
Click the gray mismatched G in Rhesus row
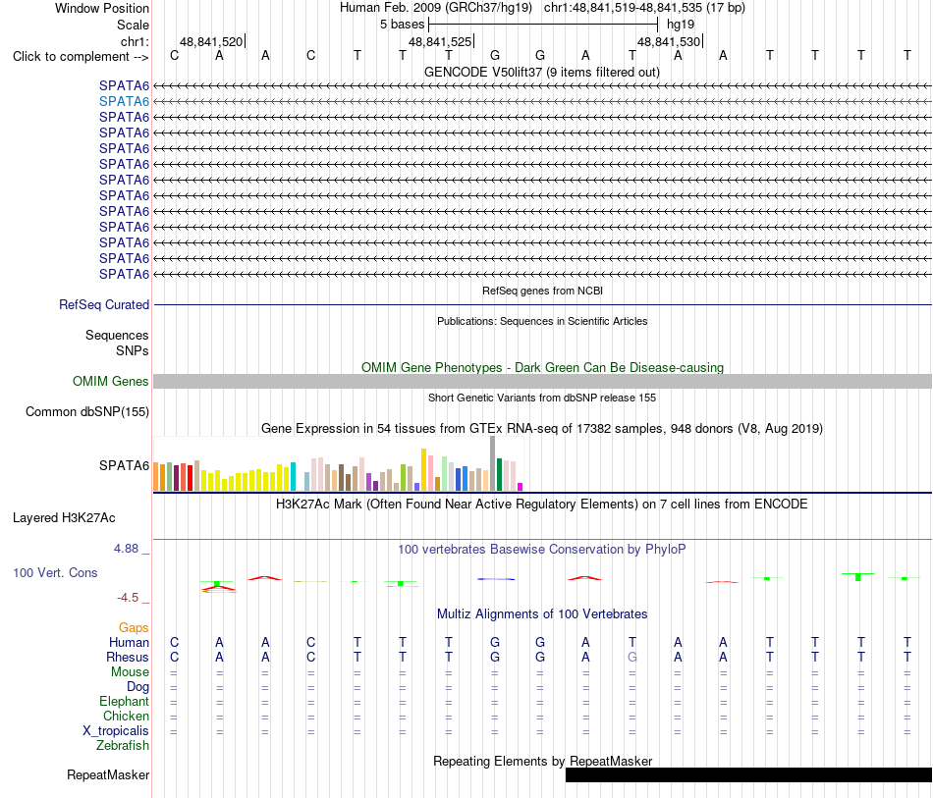[x=631, y=657]
